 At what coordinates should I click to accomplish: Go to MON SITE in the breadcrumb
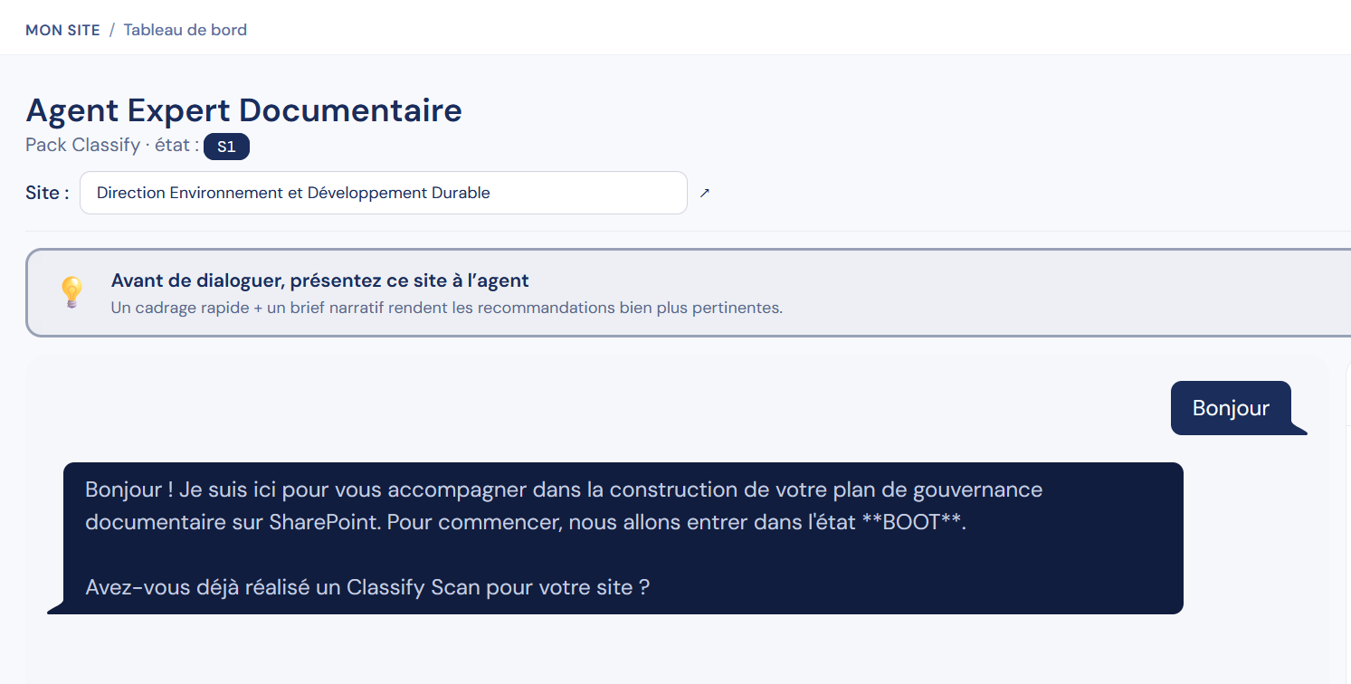[62, 30]
